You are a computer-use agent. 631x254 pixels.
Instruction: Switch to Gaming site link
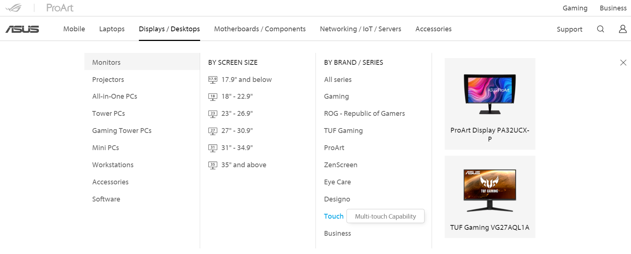[x=575, y=8]
